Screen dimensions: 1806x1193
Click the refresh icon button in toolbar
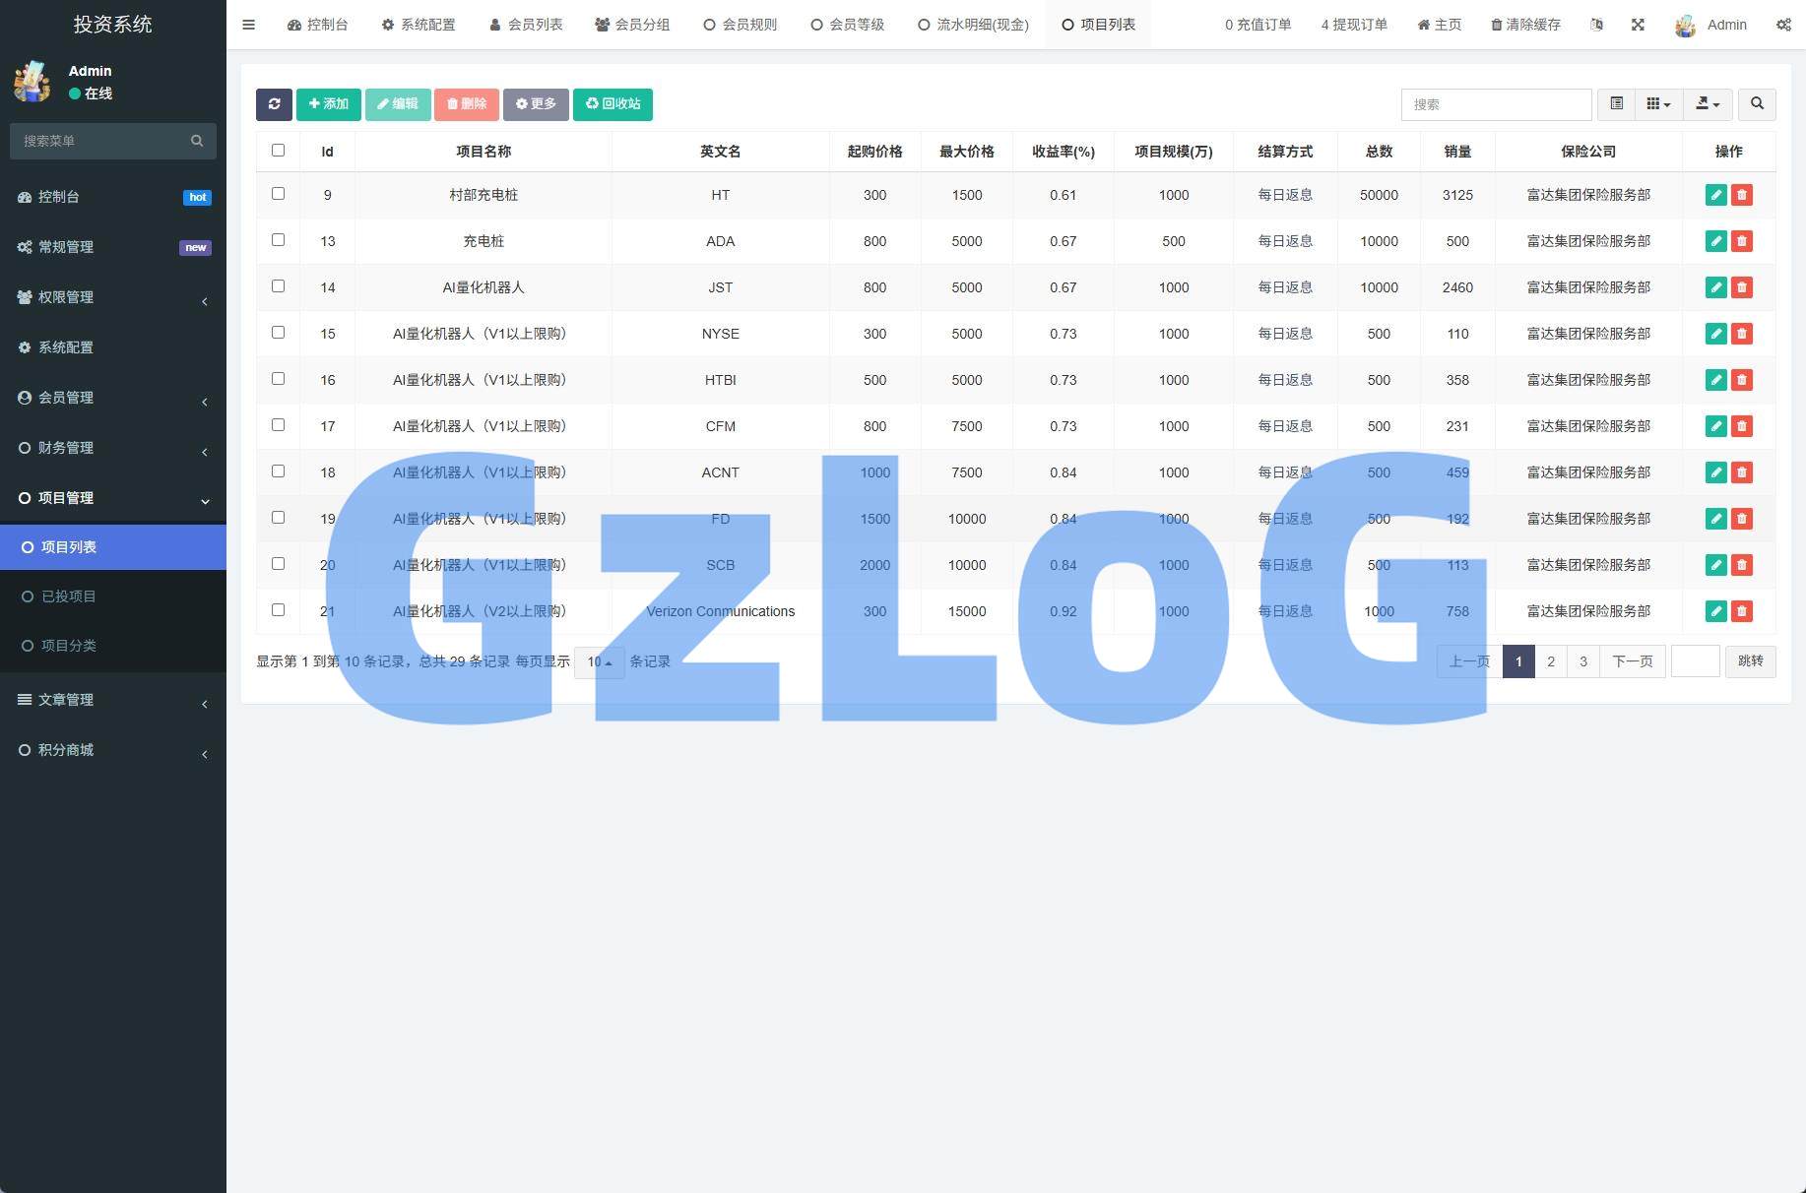click(274, 104)
